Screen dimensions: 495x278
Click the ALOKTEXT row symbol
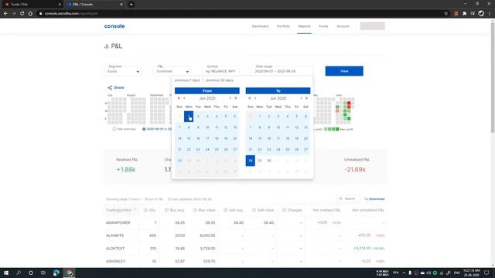(x=115, y=249)
